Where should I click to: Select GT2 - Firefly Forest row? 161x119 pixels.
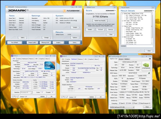[134, 17]
